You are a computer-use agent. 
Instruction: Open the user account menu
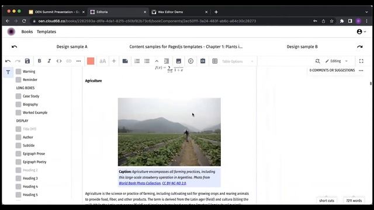tap(361, 32)
